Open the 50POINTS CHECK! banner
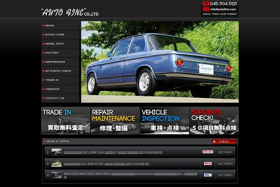 (214, 121)
